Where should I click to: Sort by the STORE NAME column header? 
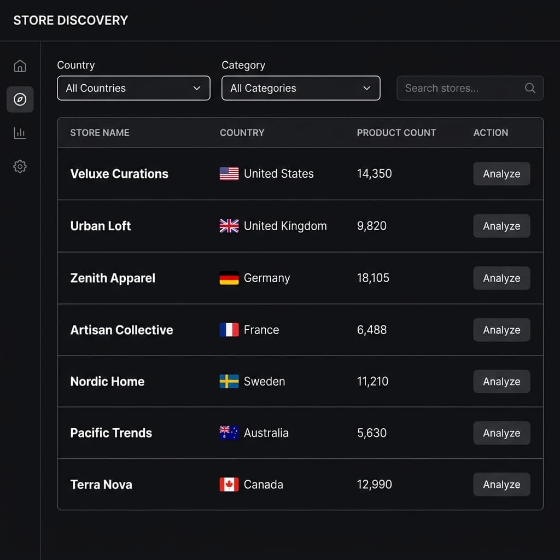(100, 132)
